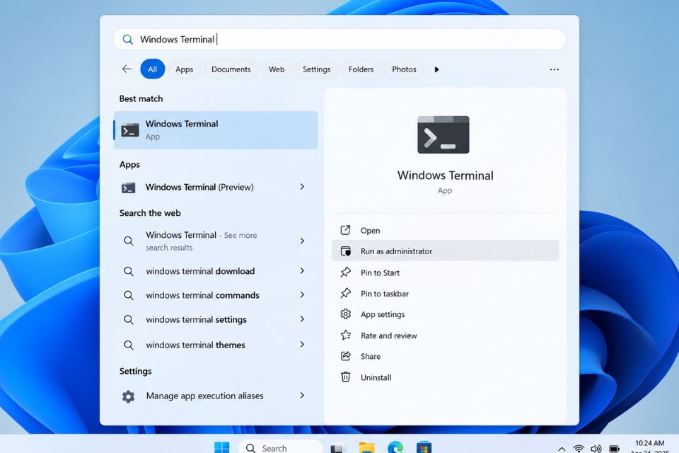Switch to the Settings filter tab
The height and width of the screenshot is (453, 679).
tap(316, 69)
